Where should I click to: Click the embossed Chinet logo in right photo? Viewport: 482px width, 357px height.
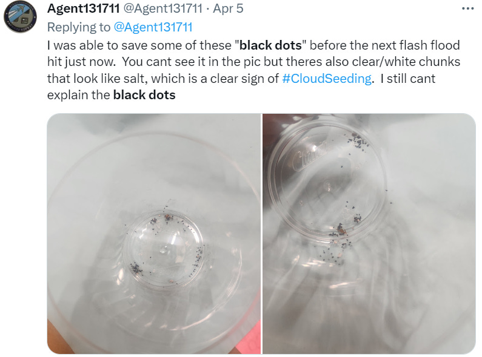coord(309,156)
